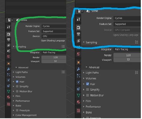The height and width of the screenshot is (119, 142).
Task: Open the Feature Set dropdown in the left panel
Action: tap(54, 31)
